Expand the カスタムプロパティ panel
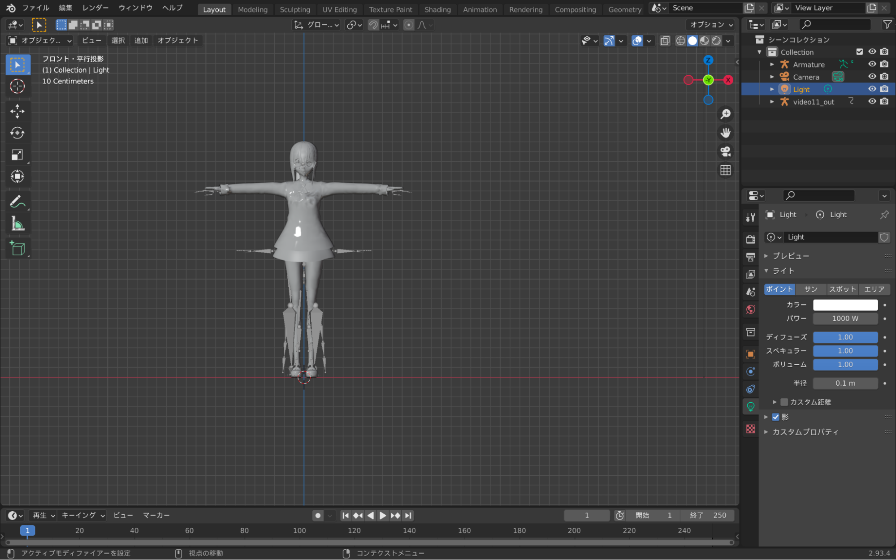Viewport: 896px width, 560px height. click(766, 432)
